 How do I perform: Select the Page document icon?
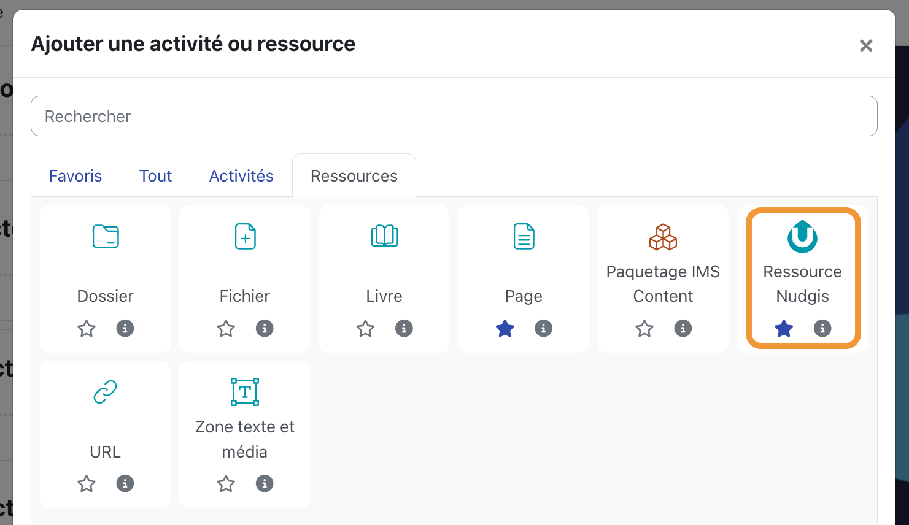(524, 237)
